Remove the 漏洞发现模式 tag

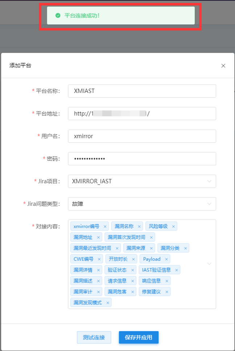coord(108,303)
